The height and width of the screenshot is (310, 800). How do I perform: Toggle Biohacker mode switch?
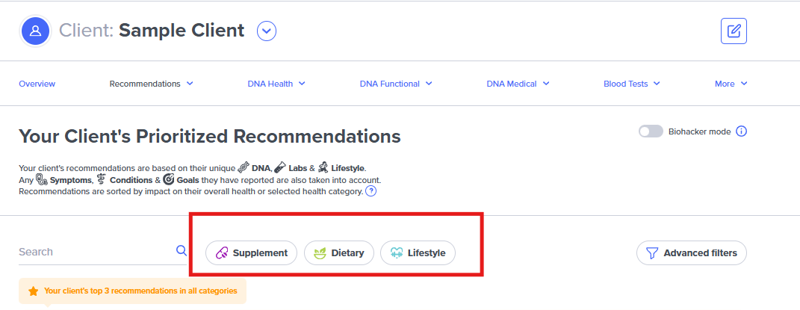click(650, 131)
